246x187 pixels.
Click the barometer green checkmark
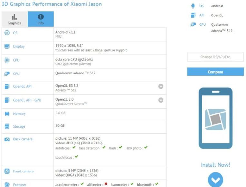point(132,184)
